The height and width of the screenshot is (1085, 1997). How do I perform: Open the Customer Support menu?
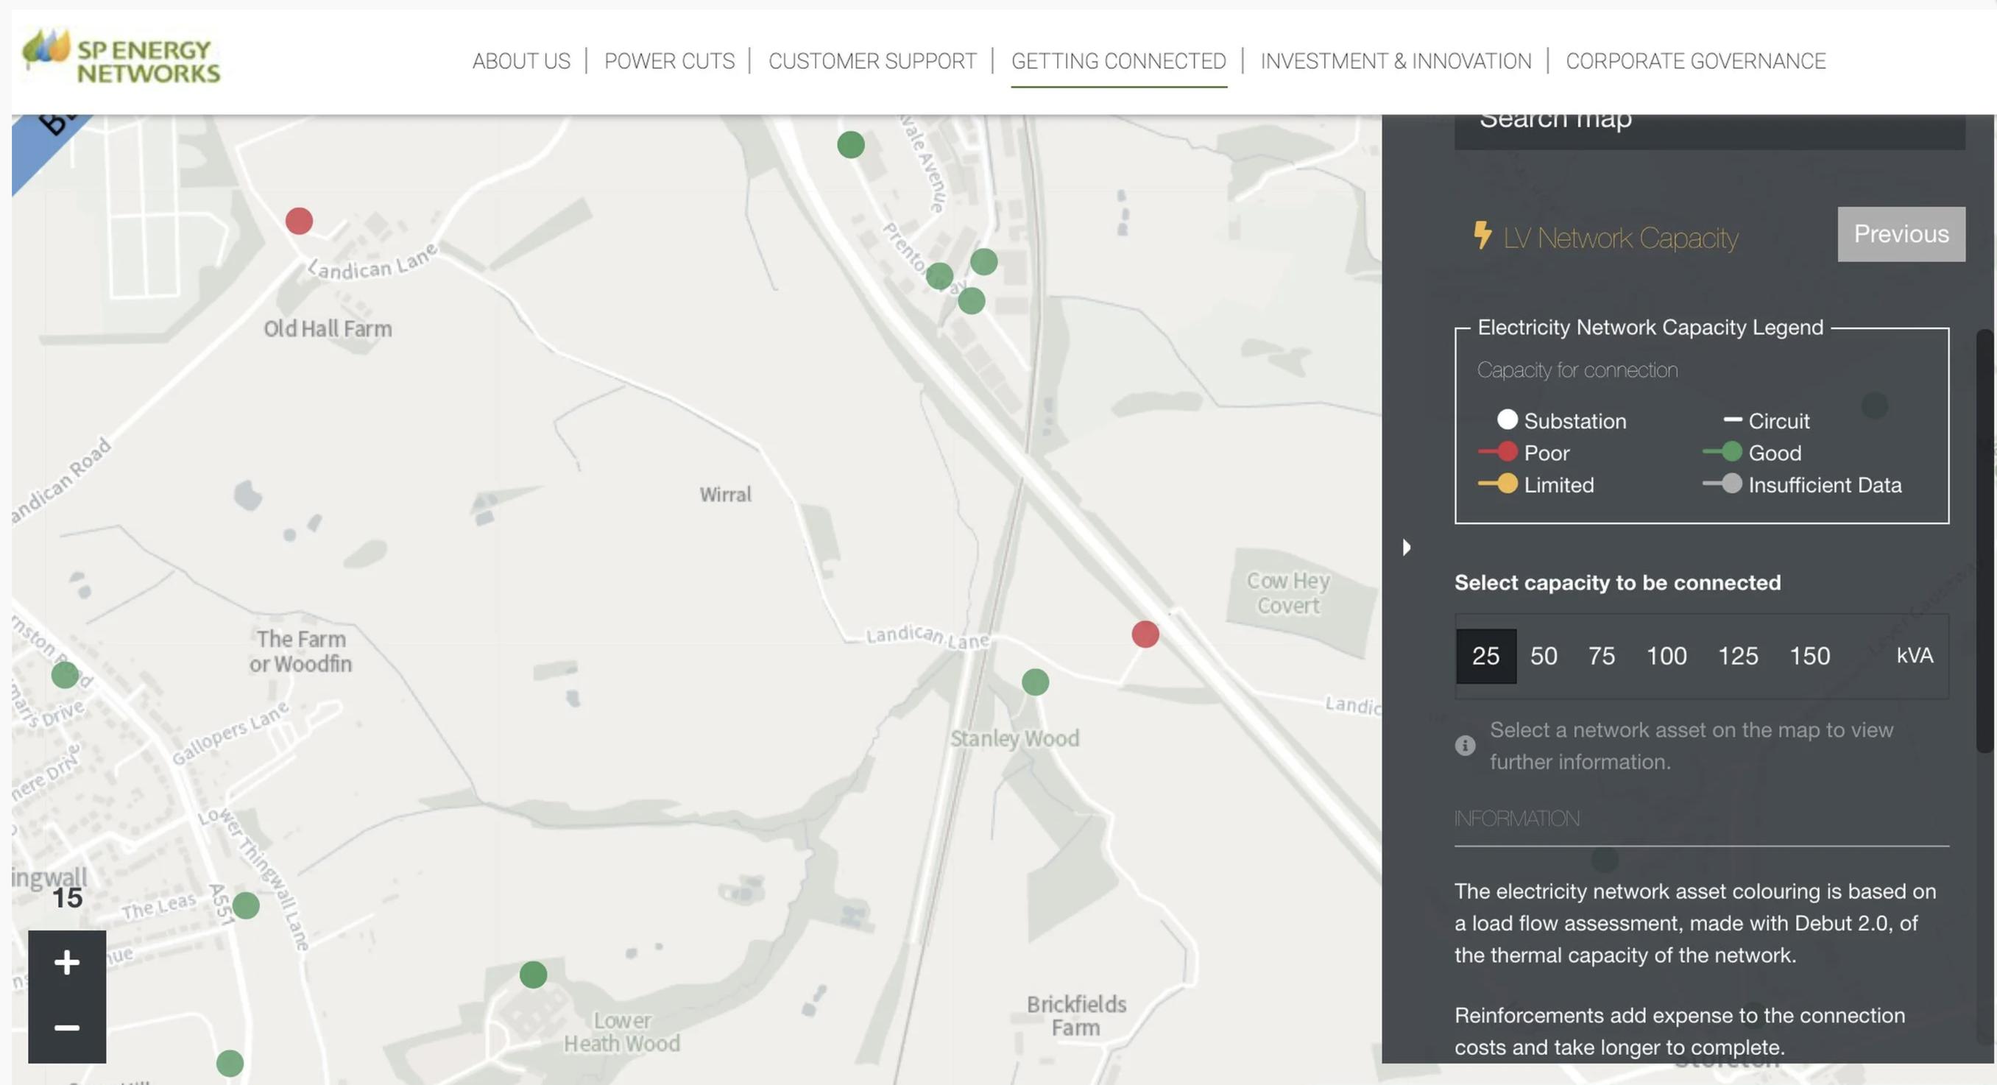872,61
